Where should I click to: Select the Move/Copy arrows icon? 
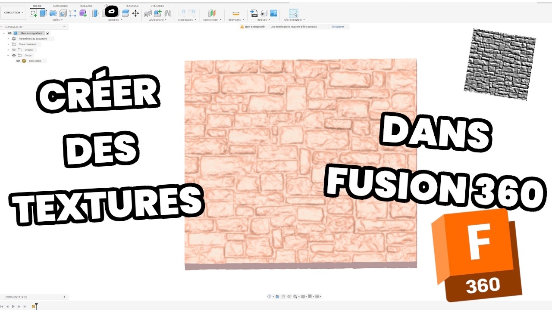(135, 13)
